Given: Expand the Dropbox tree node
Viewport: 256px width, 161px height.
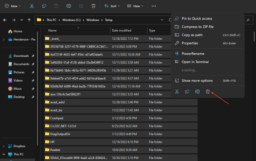Looking at the screenshot, I should click(x=3, y=146).
